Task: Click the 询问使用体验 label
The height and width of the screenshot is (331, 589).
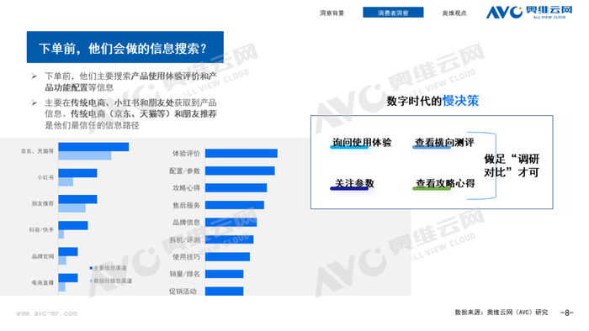Action: 362,143
